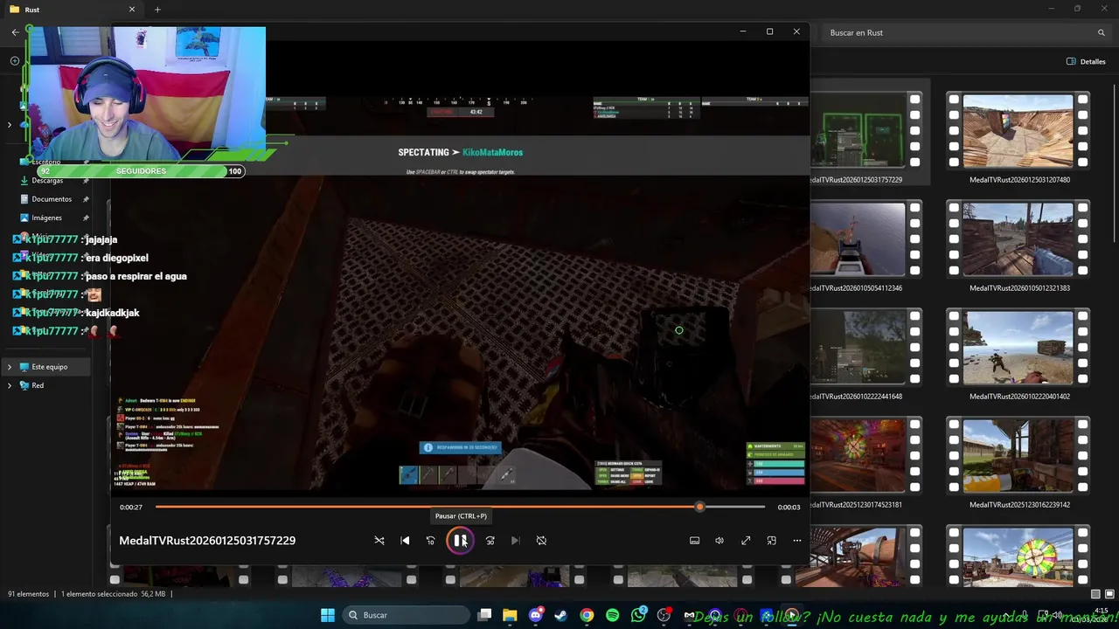The image size is (1119, 629).
Task: Go back in File Explorer
Action: pos(15,32)
